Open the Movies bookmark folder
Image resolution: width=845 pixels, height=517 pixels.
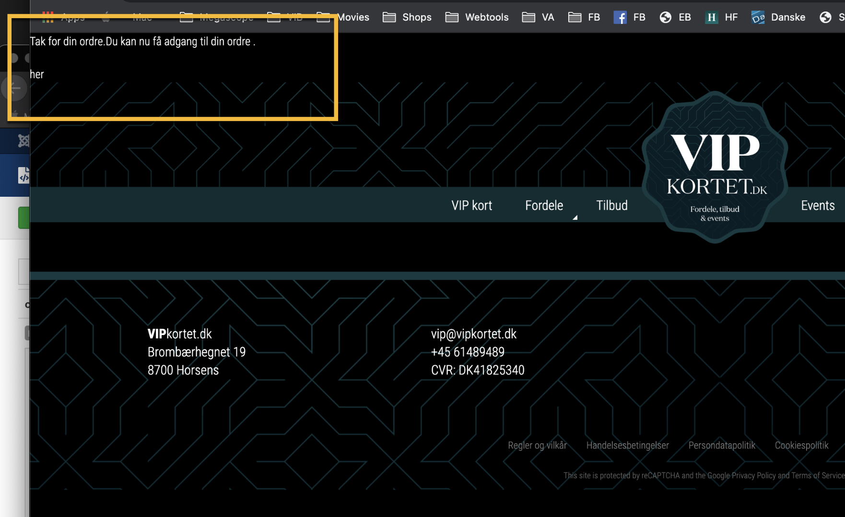tap(343, 17)
